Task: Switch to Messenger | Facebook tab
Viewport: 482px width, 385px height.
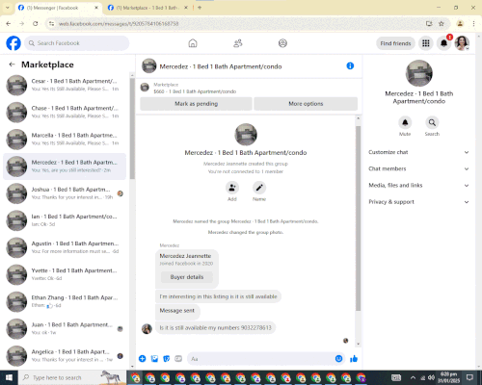Action: tap(58, 8)
